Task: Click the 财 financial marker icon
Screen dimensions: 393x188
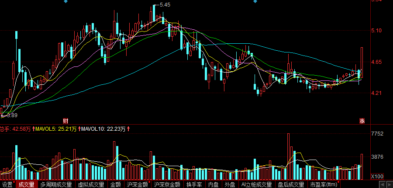Action: 65,121
